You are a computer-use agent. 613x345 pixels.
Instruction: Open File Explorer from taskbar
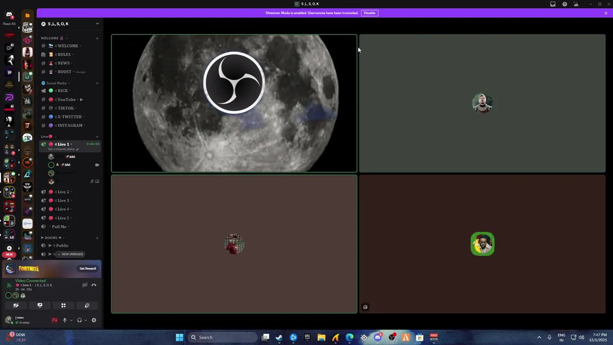tap(321, 337)
